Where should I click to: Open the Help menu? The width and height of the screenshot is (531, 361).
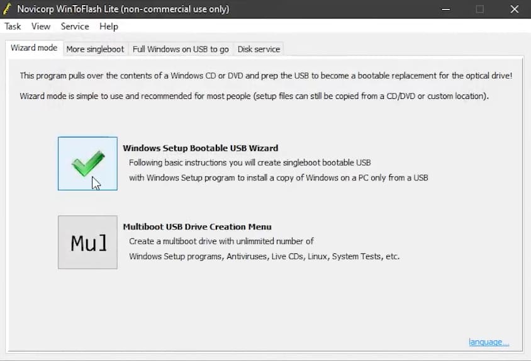coord(109,26)
